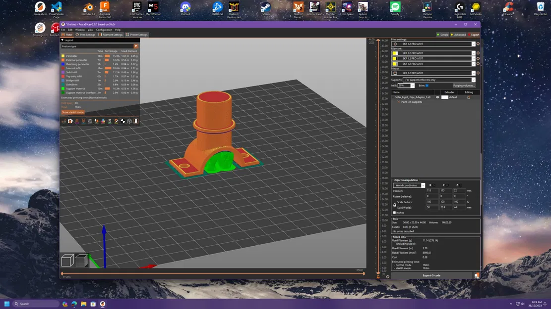This screenshot has height=309, width=551.
Task: Click the Perimeter yellow color swatch
Action: click(x=63, y=56)
